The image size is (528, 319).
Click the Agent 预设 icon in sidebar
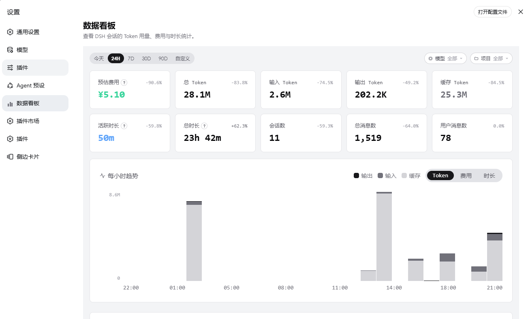click(x=10, y=85)
